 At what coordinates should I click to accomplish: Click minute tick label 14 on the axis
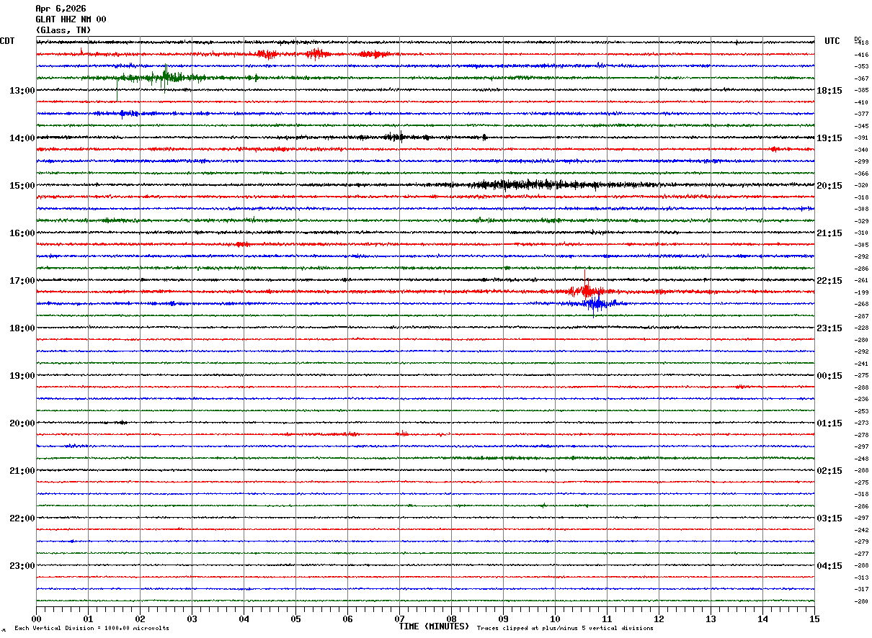(762, 619)
